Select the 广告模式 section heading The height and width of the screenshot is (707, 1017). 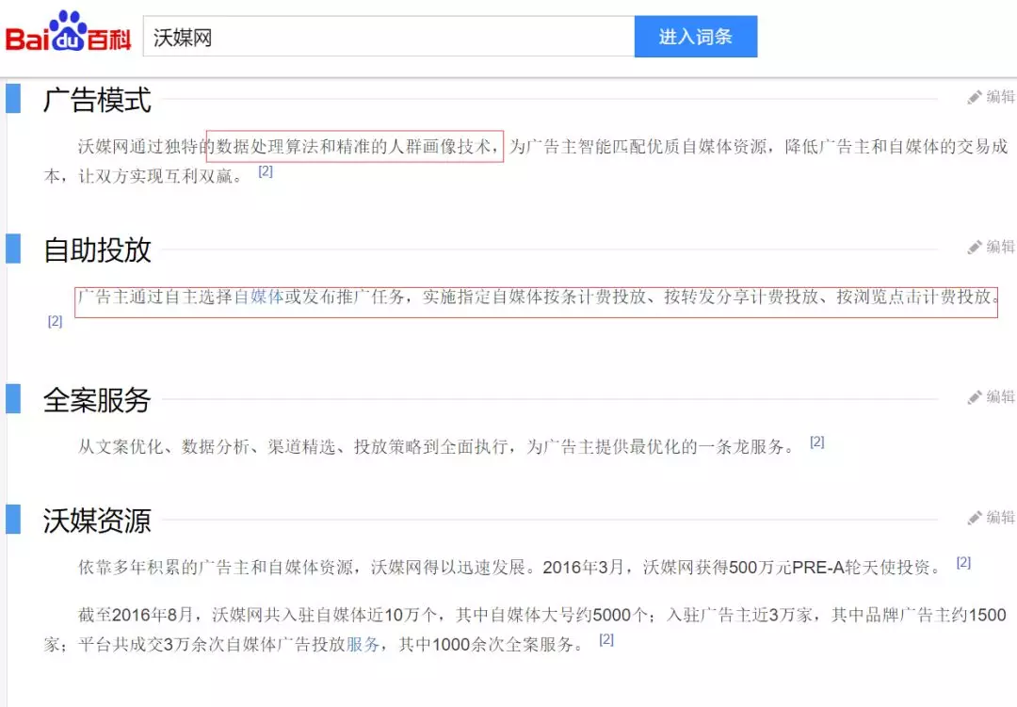(97, 100)
